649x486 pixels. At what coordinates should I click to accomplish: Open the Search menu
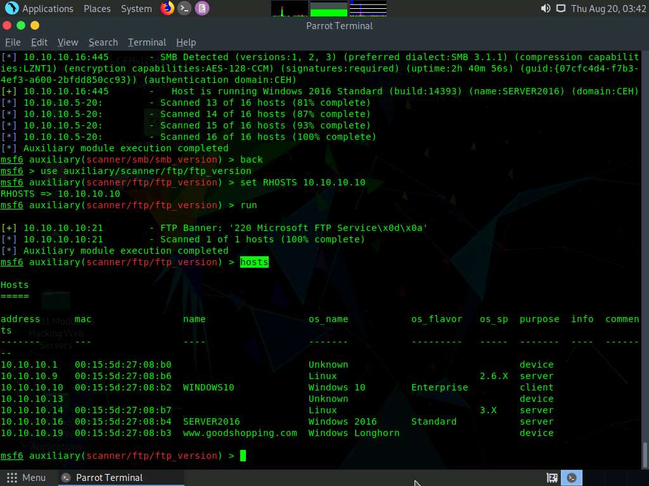(x=103, y=42)
